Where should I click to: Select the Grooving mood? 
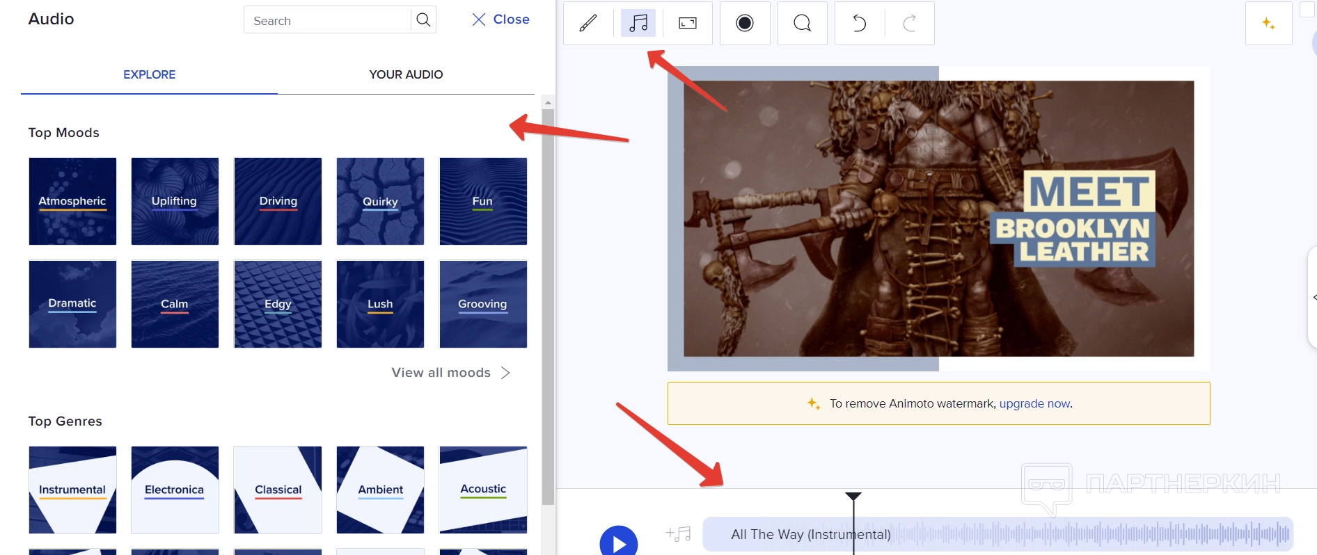tap(483, 304)
